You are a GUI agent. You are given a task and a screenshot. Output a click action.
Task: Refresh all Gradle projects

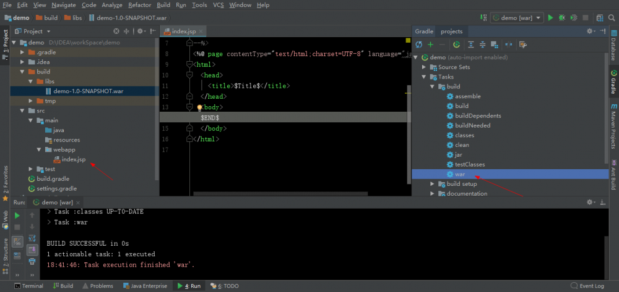419,44
